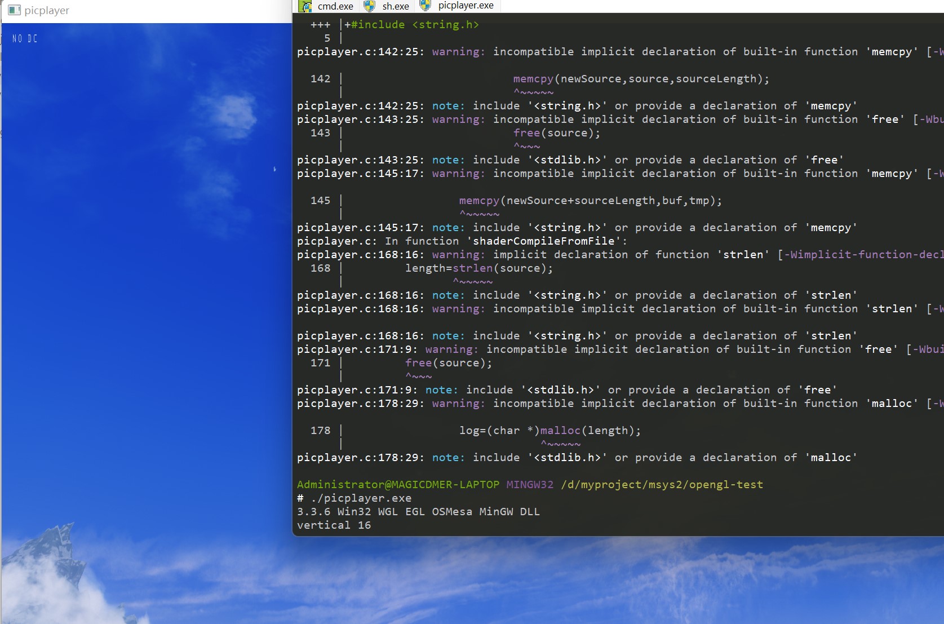Click the vertical 16 output line
Screen dimensions: 944x624
334,525
